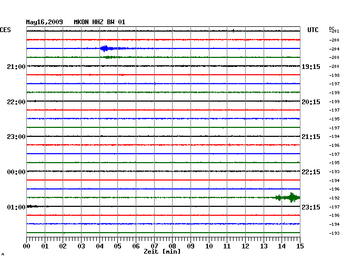Click the 06 minute axis label

tap(136, 246)
